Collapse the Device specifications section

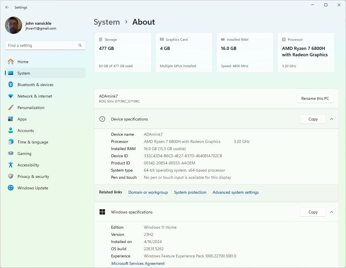(x=332, y=119)
